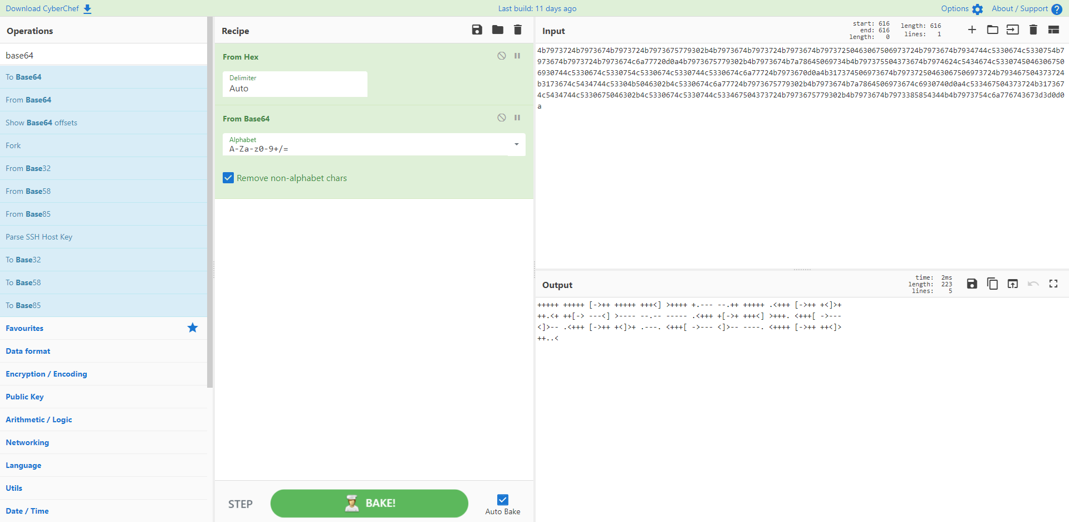The width and height of the screenshot is (1069, 522).
Task: Select the To Base85 operation
Action: tap(104, 305)
